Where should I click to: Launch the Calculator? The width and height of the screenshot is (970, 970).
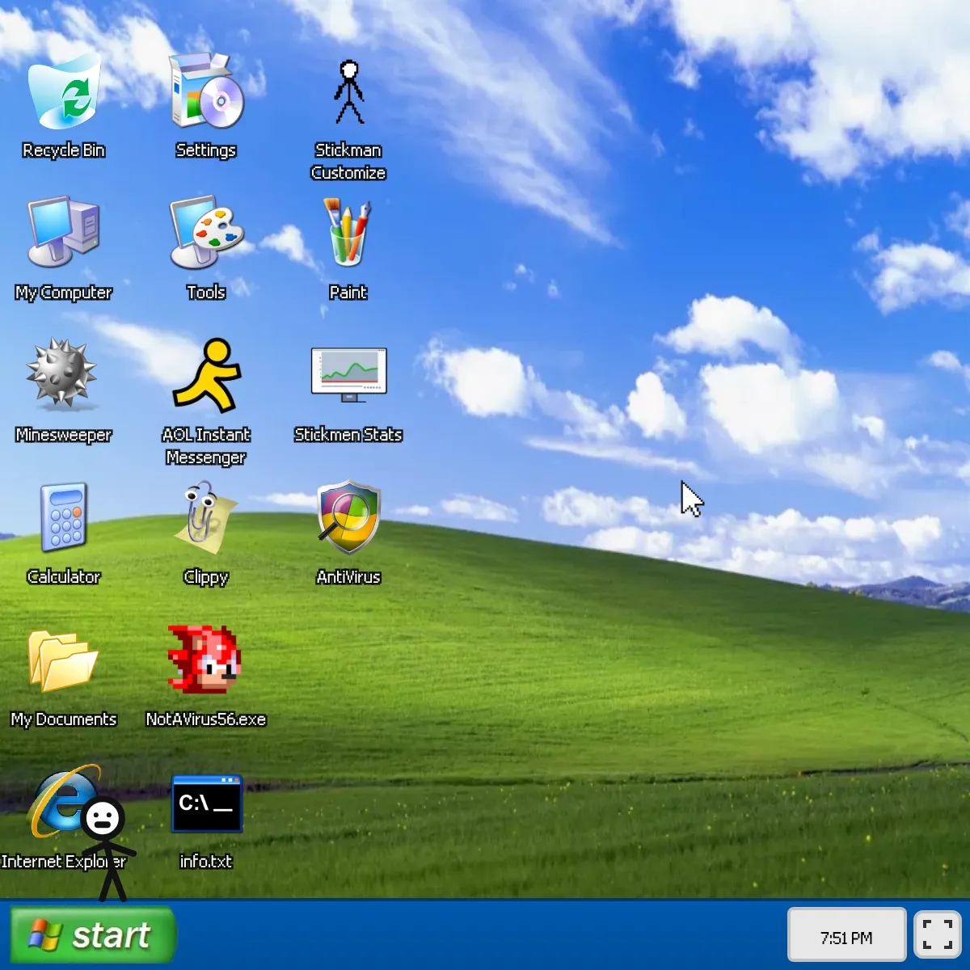tap(65, 518)
